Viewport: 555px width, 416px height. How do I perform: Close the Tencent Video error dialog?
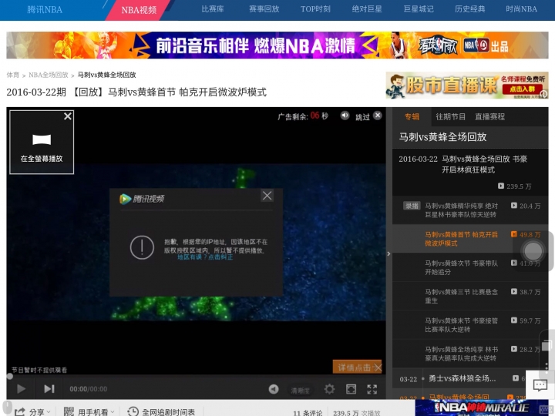click(x=267, y=196)
